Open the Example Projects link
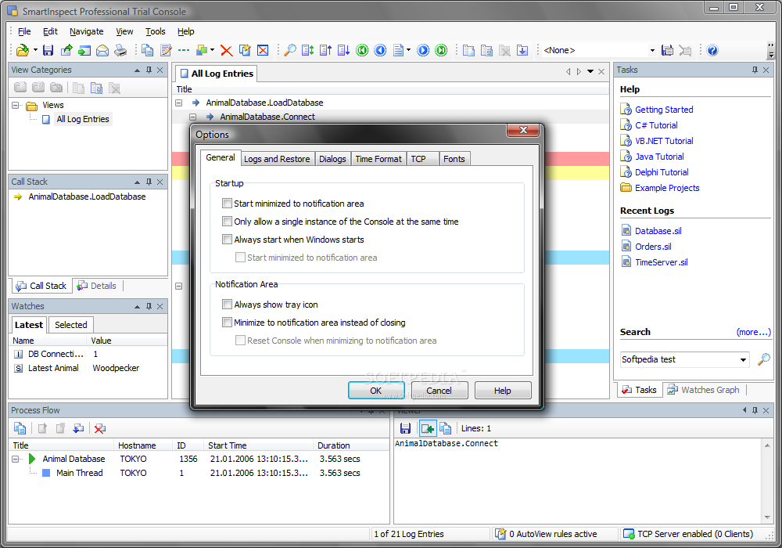Viewport: 782px width, 548px height. pos(667,188)
